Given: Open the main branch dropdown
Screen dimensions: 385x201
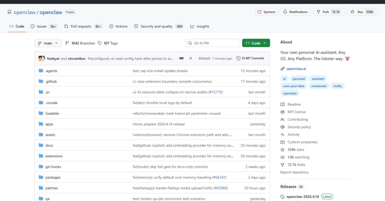Looking at the screenshot, I should click(48, 43).
